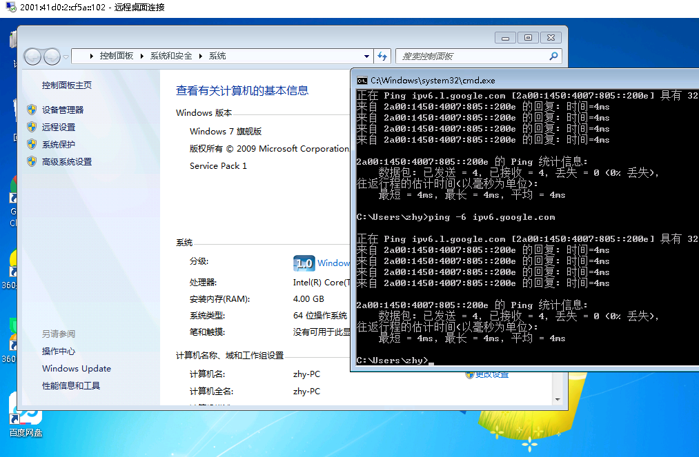Click the cmd.exe window title bar
This screenshot has width=699, height=457.
pyautogui.click(x=525, y=81)
